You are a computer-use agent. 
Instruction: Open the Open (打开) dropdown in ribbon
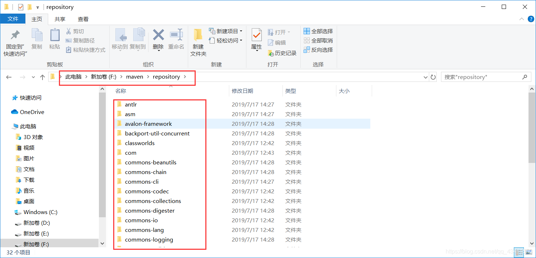(x=279, y=32)
